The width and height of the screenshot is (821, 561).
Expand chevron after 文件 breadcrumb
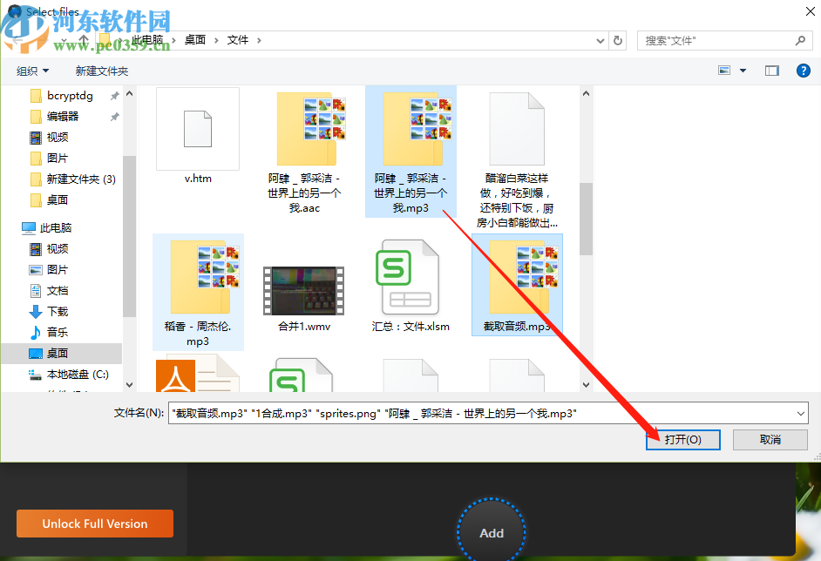pos(259,40)
